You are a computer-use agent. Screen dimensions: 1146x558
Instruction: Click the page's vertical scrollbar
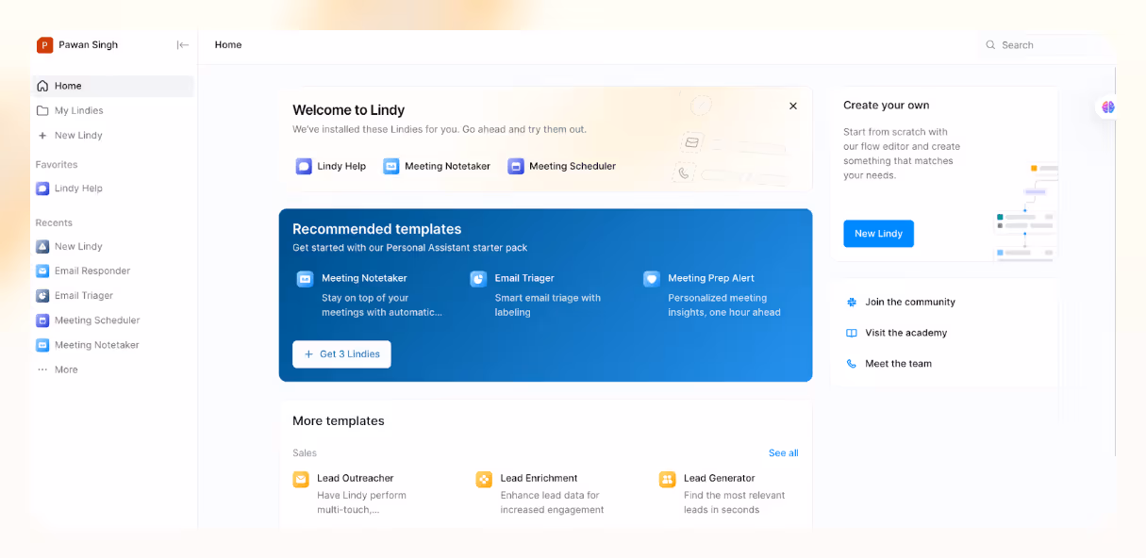[x=1116, y=262]
